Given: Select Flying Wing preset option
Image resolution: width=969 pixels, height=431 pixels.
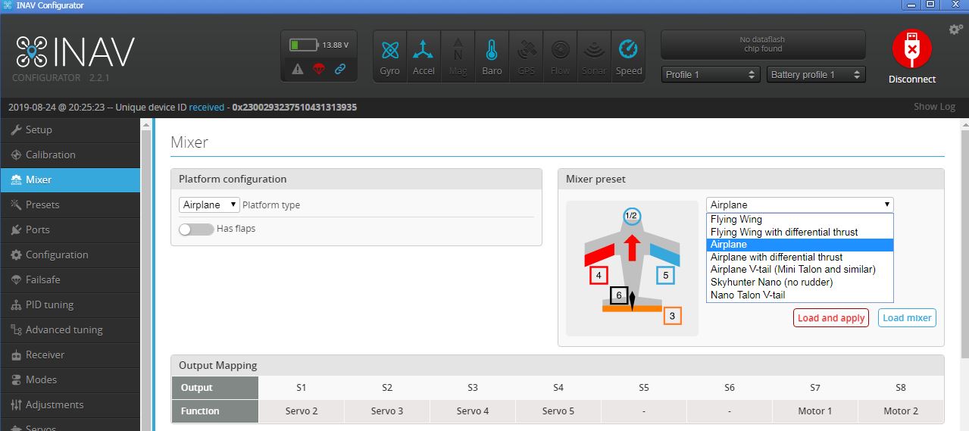Looking at the screenshot, I should (x=800, y=220).
